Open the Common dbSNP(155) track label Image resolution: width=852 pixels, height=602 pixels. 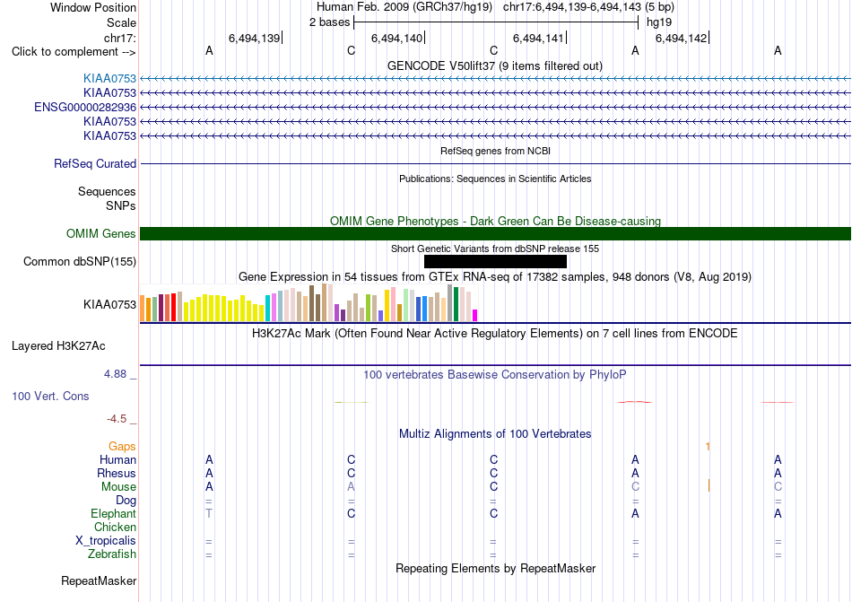point(80,261)
